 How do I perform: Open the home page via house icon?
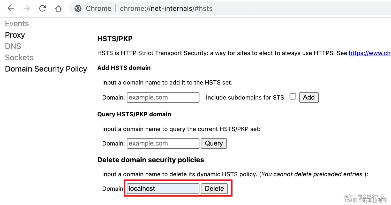tap(58, 8)
